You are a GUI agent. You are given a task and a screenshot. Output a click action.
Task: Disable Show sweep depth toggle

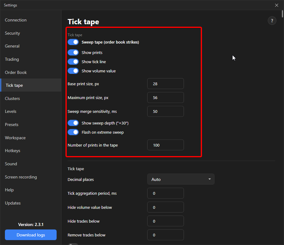click(x=73, y=123)
